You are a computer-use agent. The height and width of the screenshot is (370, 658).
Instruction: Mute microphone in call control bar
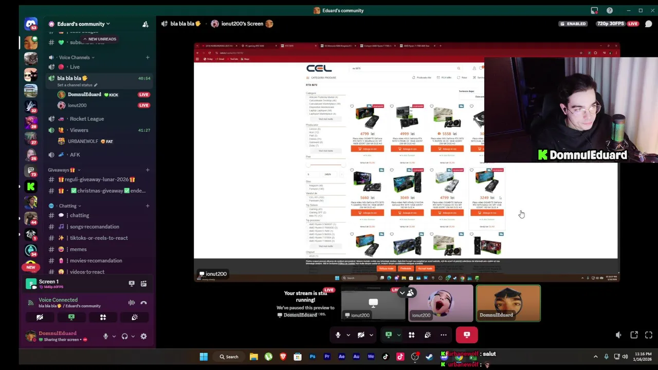(x=338, y=335)
